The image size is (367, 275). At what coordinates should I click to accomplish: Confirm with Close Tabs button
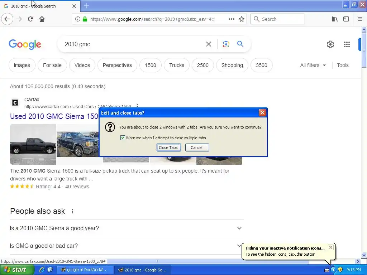click(168, 148)
